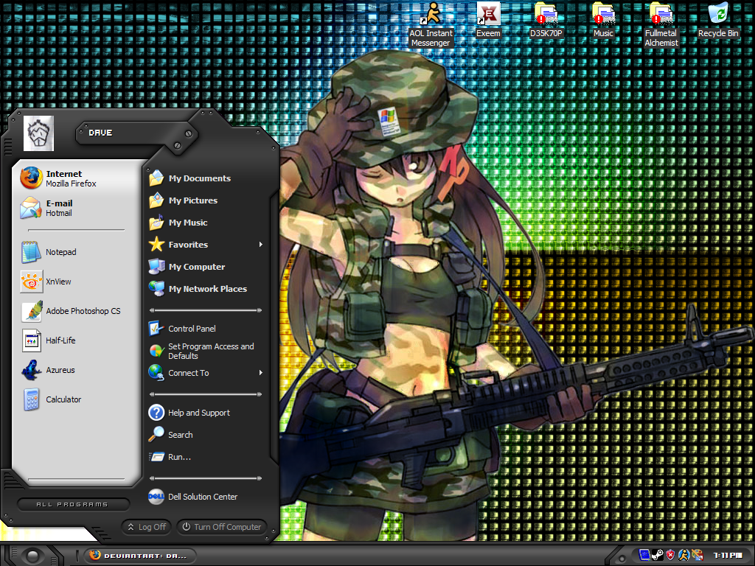
Task: Click the Favorites star icon
Action: coord(156,245)
